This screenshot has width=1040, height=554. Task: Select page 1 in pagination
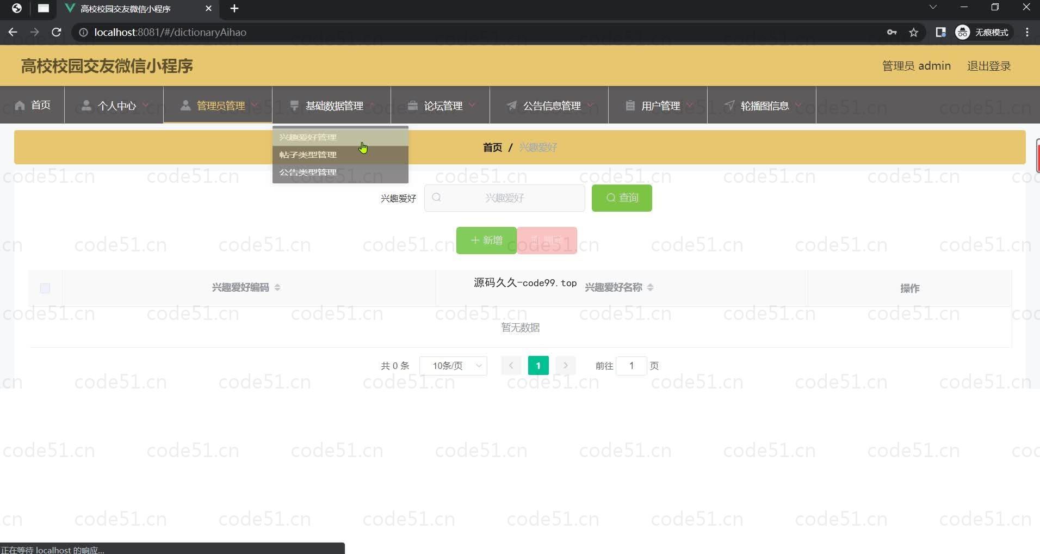click(x=538, y=366)
